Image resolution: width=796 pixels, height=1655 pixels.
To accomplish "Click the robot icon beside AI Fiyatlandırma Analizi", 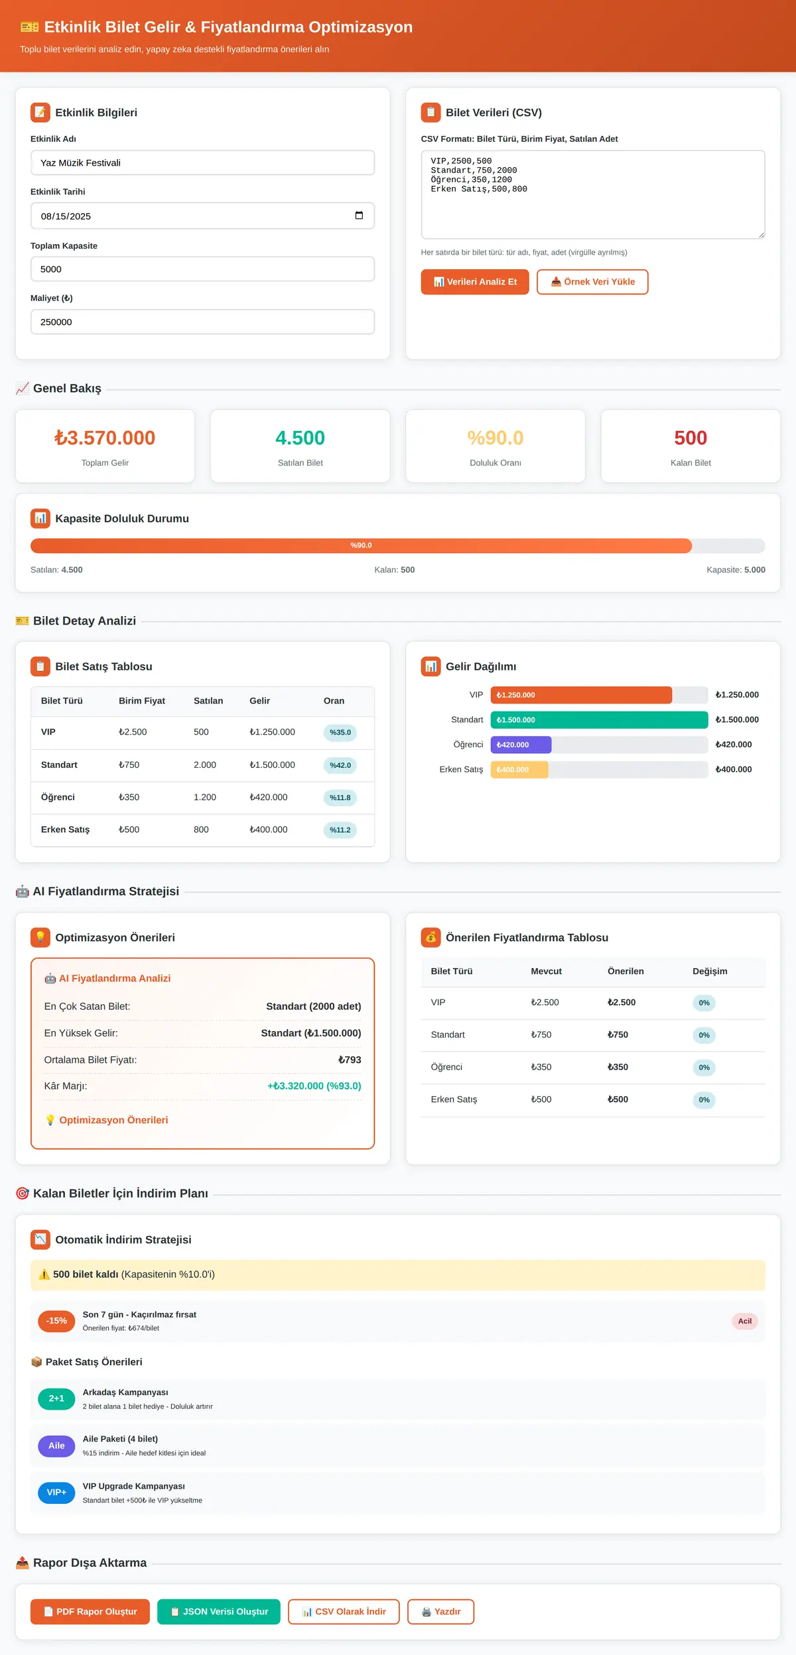I will [x=50, y=978].
